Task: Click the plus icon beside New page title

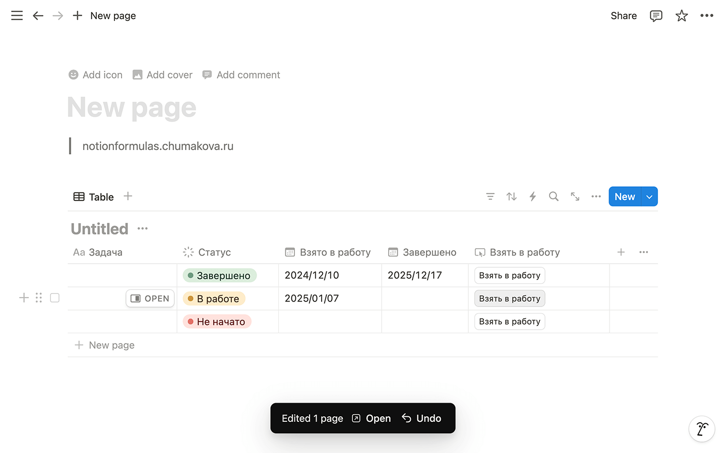Action: pos(77,16)
